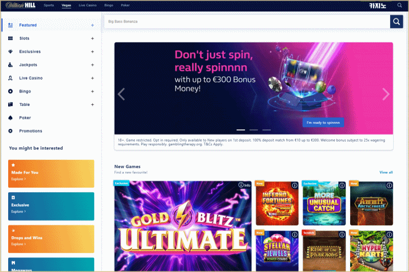The height and width of the screenshot is (272, 409).
Task: Open info on Gold Blitz Ultimate tile
Action: (x=244, y=185)
